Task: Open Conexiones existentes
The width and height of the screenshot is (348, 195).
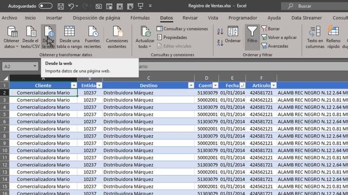Action: (x=117, y=37)
